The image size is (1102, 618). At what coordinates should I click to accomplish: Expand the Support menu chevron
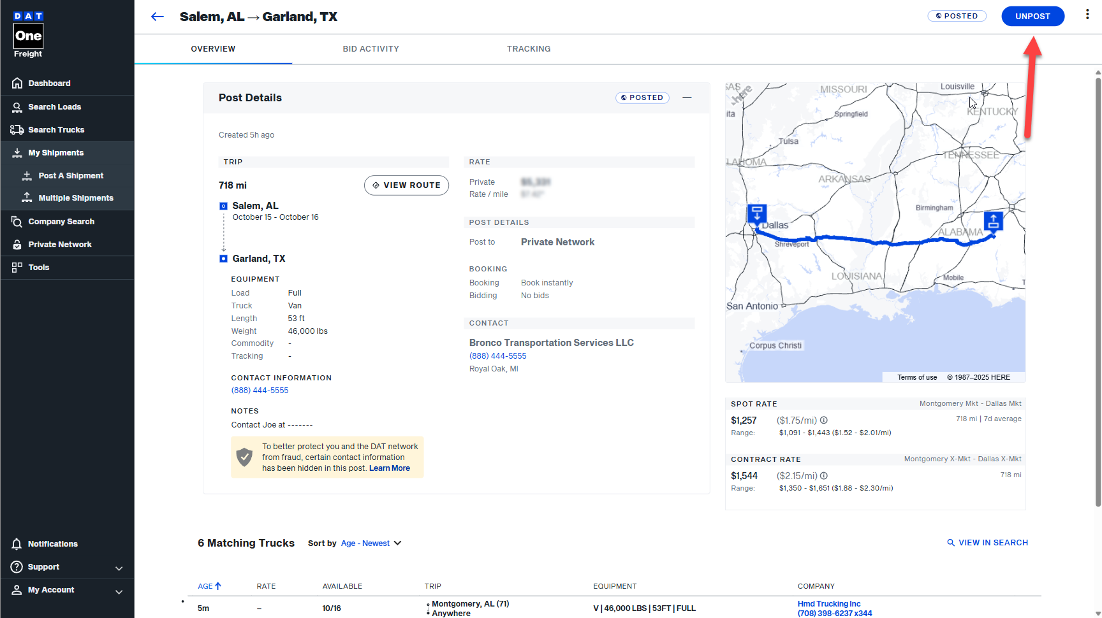coord(119,568)
